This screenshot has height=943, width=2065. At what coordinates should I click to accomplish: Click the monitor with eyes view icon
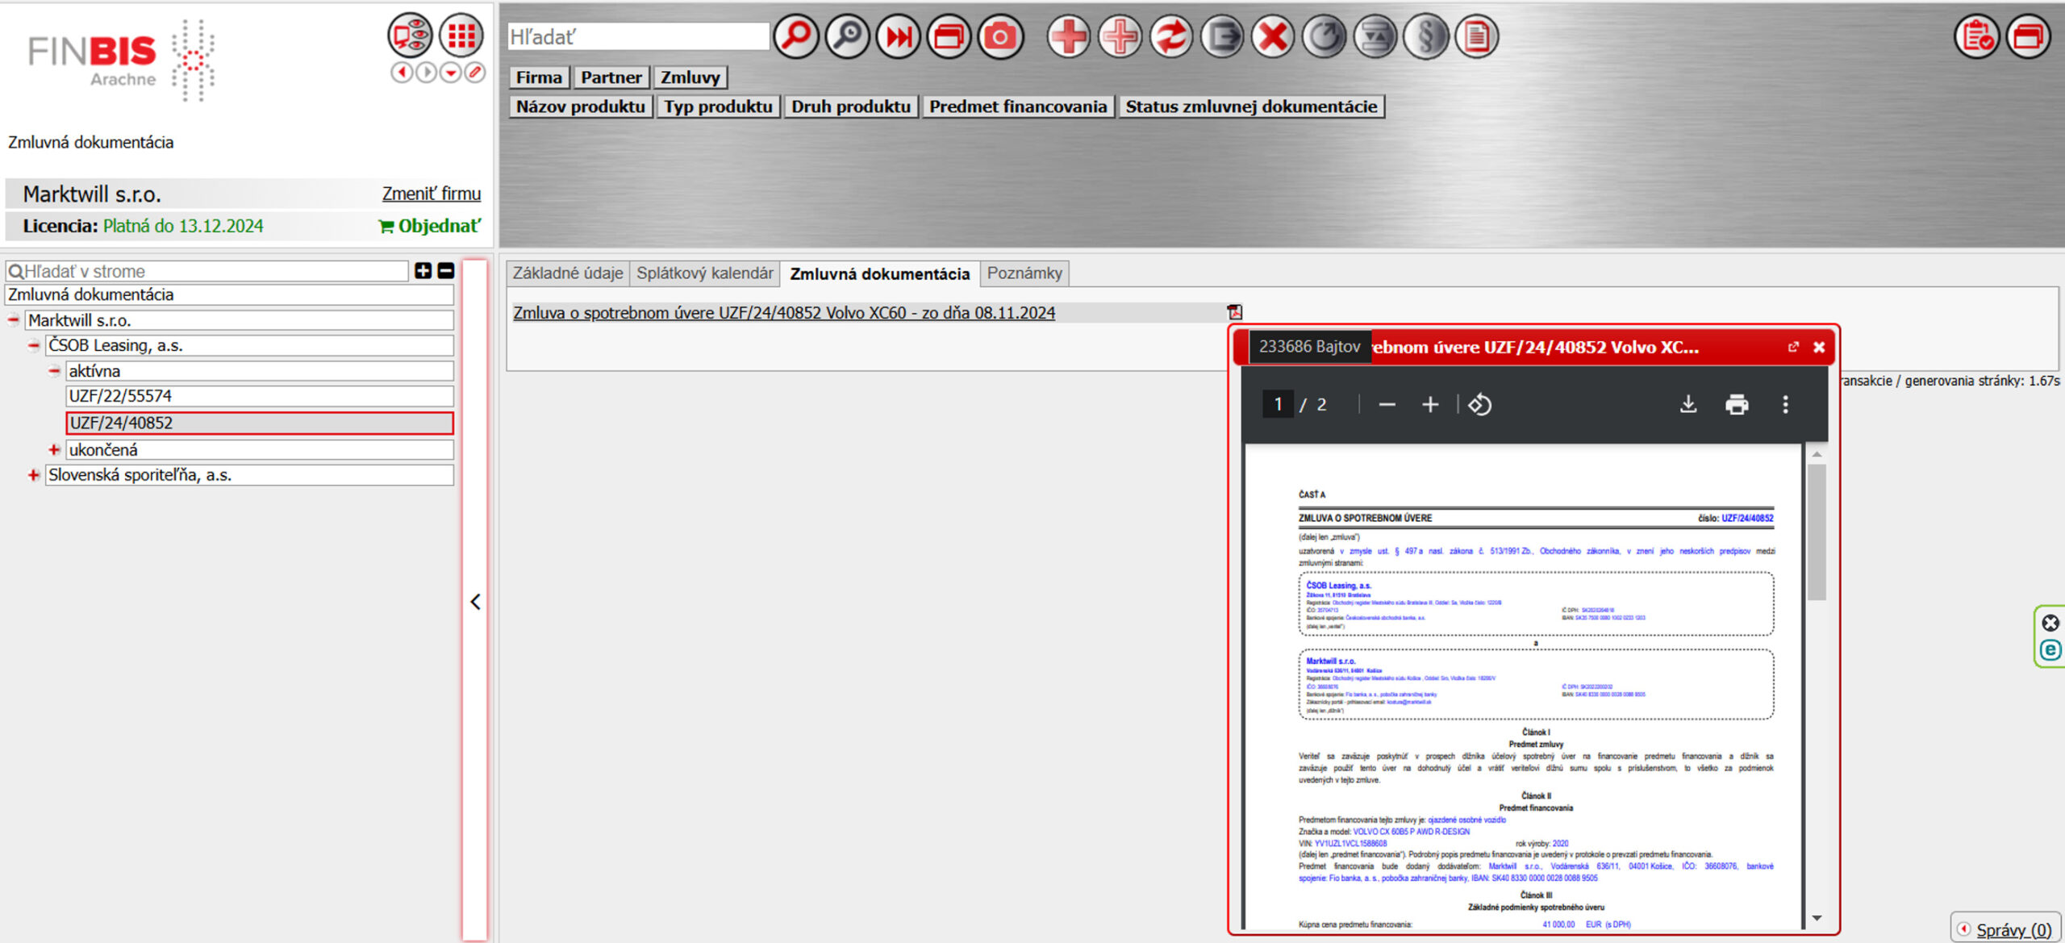(410, 35)
